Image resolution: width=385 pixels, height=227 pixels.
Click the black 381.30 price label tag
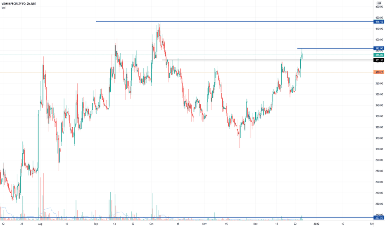pos(379,60)
